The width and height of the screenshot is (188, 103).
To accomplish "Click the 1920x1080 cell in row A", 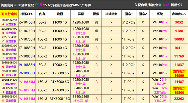I will pyautogui.click(x=81, y=22).
